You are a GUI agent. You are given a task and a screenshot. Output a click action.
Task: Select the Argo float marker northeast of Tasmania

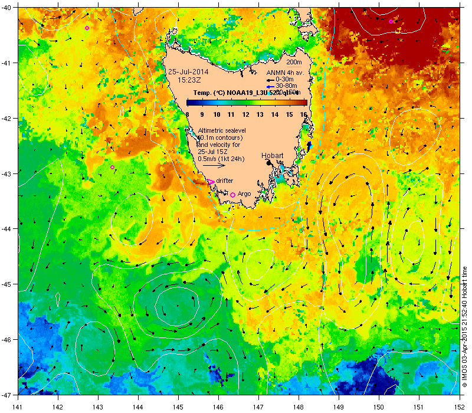[391, 21]
